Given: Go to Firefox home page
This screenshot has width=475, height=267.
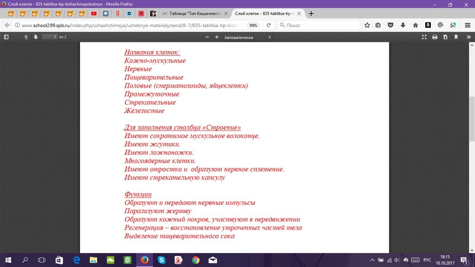Looking at the screenshot, I should (416, 25).
